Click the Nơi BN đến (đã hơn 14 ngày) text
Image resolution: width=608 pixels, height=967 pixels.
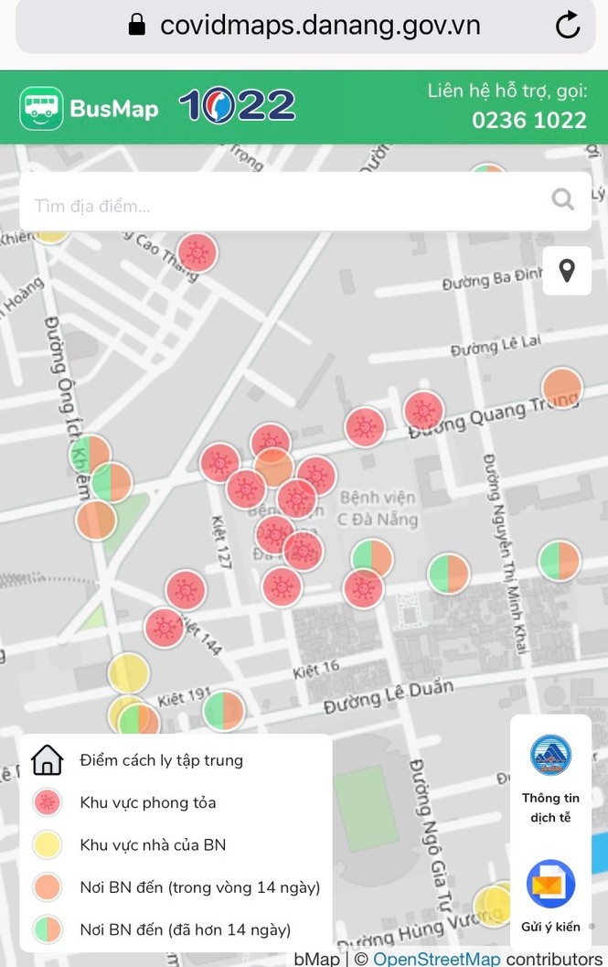pyautogui.click(x=186, y=929)
